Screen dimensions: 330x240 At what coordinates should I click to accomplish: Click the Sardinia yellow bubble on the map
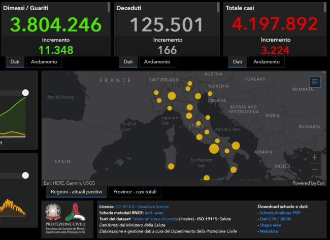click(171, 166)
